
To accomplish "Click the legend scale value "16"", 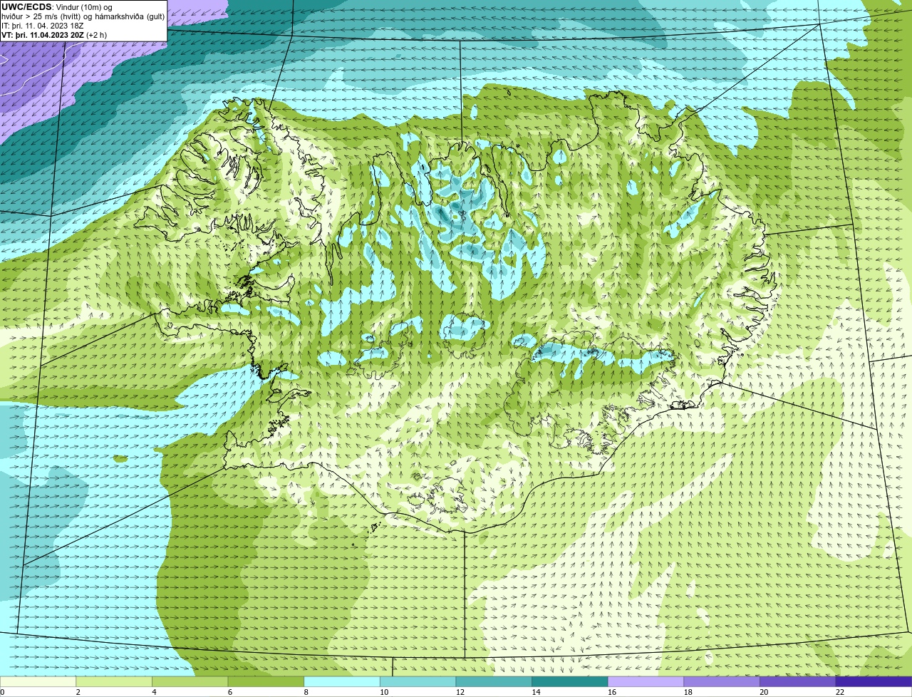I will tap(612, 692).
